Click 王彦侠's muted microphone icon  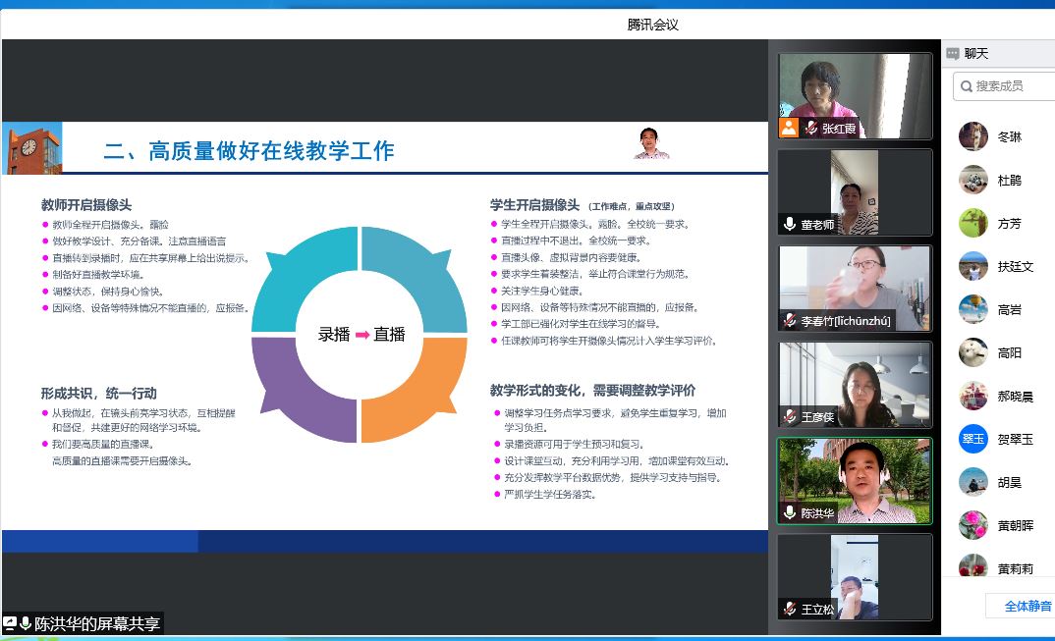click(x=789, y=416)
